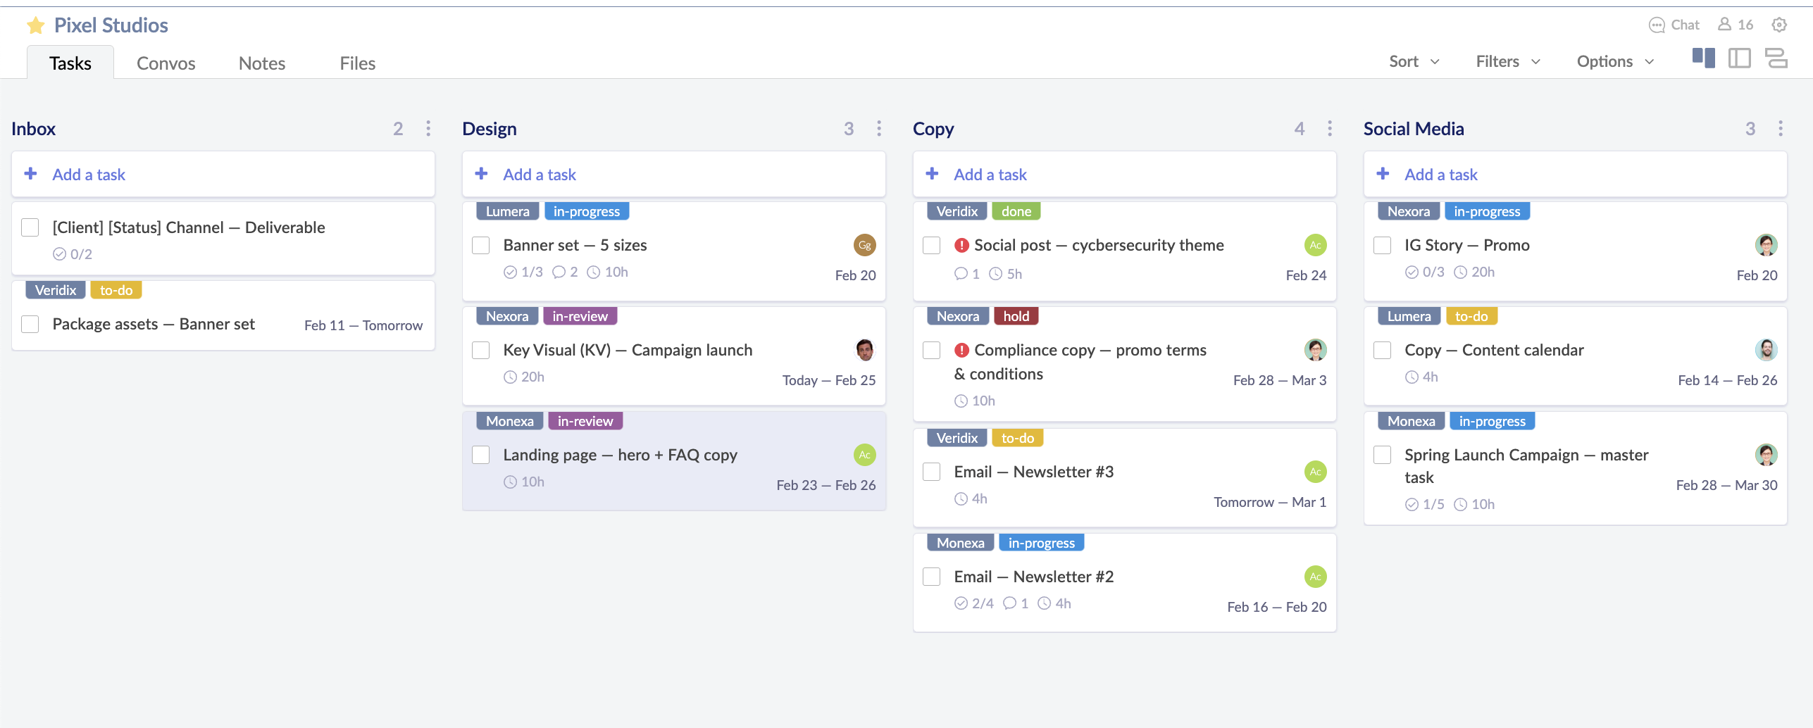Expand the Sort dropdown
The width and height of the screenshot is (1813, 728).
[x=1414, y=62]
